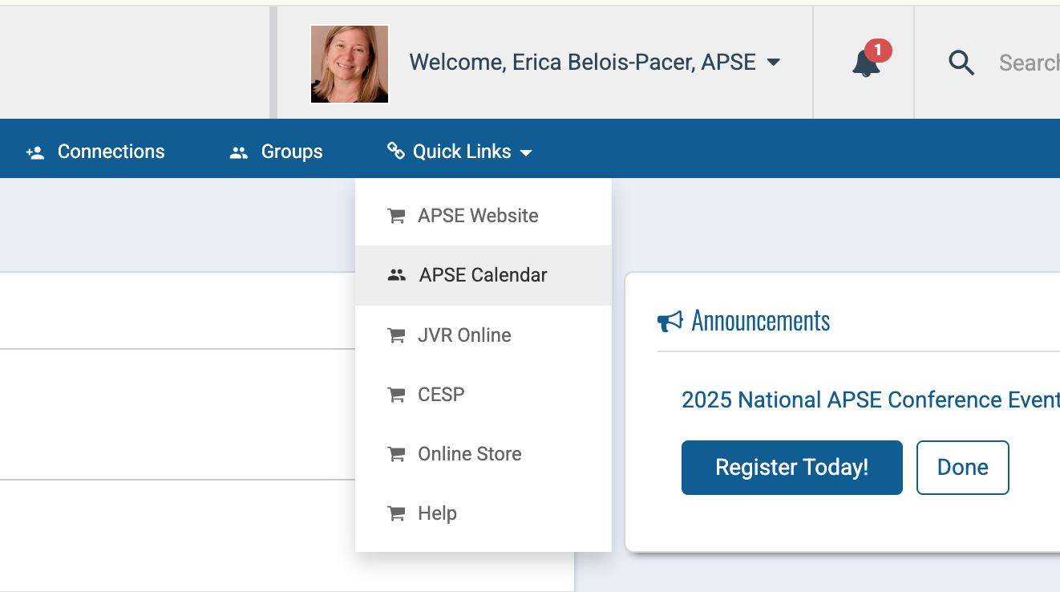Click the Quick Links chain icon

395,151
